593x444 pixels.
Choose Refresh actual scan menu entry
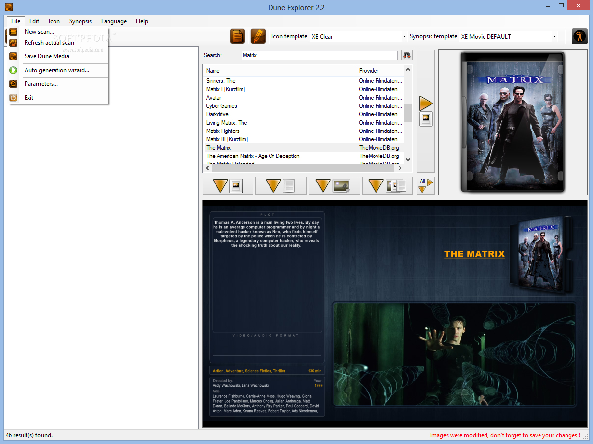[58, 43]
